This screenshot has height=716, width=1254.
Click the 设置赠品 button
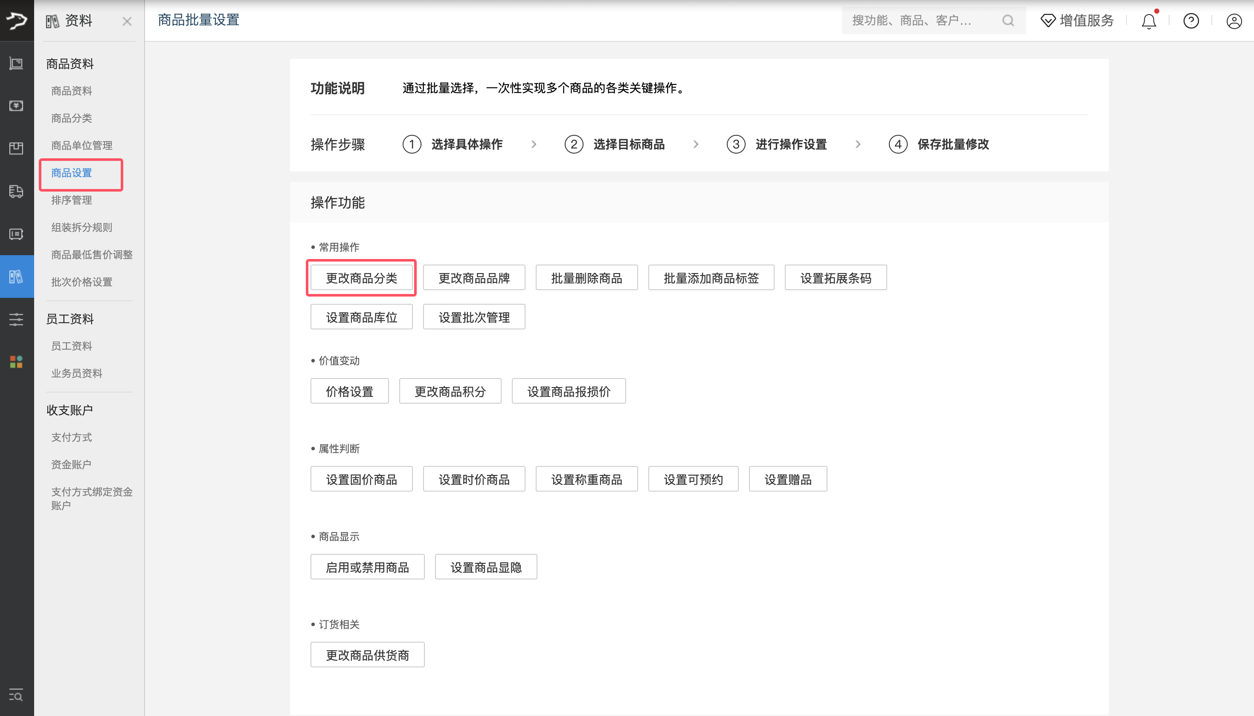[788, 480]
